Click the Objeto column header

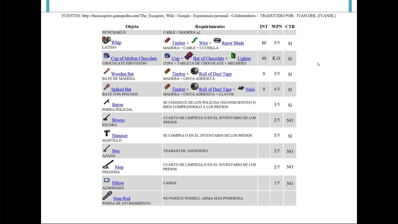(132, 27)
